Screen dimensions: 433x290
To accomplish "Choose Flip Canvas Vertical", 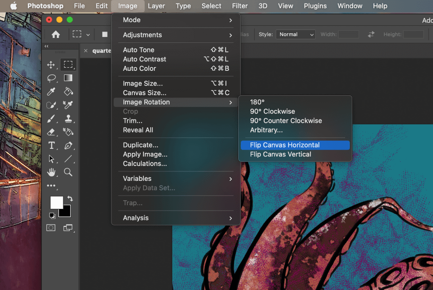I will 295,154.
